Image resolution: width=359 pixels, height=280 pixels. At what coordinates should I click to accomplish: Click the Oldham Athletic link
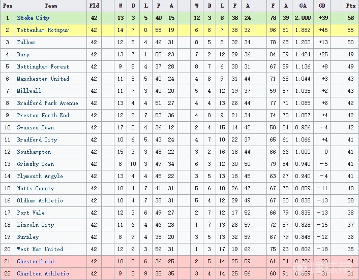(x=40, y=200)
